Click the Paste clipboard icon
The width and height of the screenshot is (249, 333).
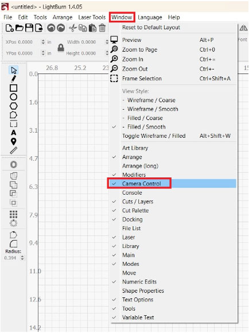click(92, 28)
